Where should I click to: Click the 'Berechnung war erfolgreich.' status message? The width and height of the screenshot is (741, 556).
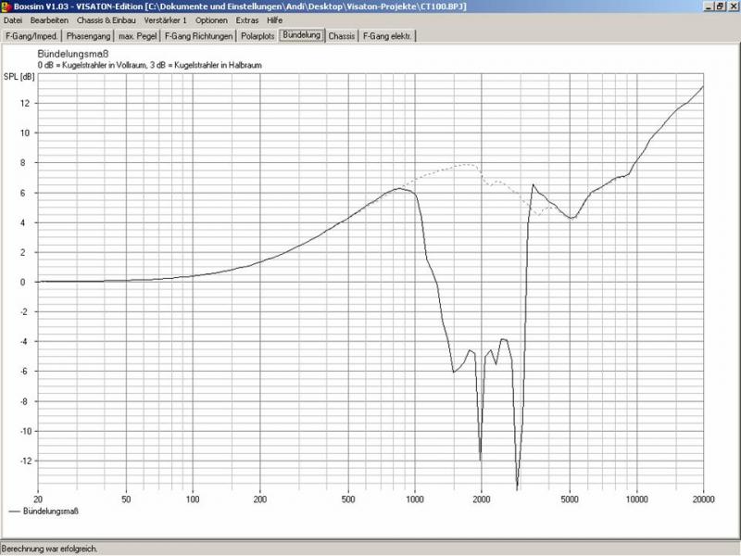(x=50, y=549)
